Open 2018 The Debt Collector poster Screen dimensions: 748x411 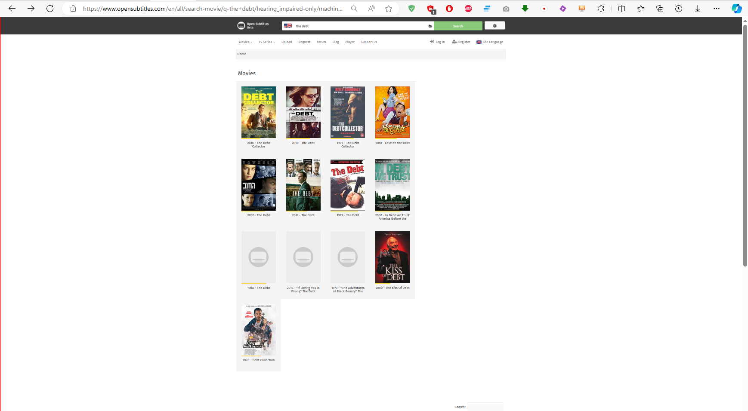259,112
